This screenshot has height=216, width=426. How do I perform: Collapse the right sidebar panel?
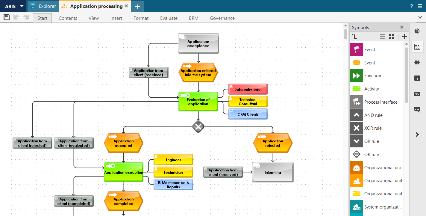(x=417, y=134)
